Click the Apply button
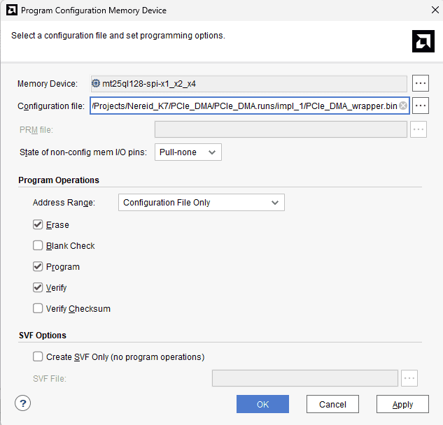The image size is (443, 425). pyautogui.click(x=402, y=404)
